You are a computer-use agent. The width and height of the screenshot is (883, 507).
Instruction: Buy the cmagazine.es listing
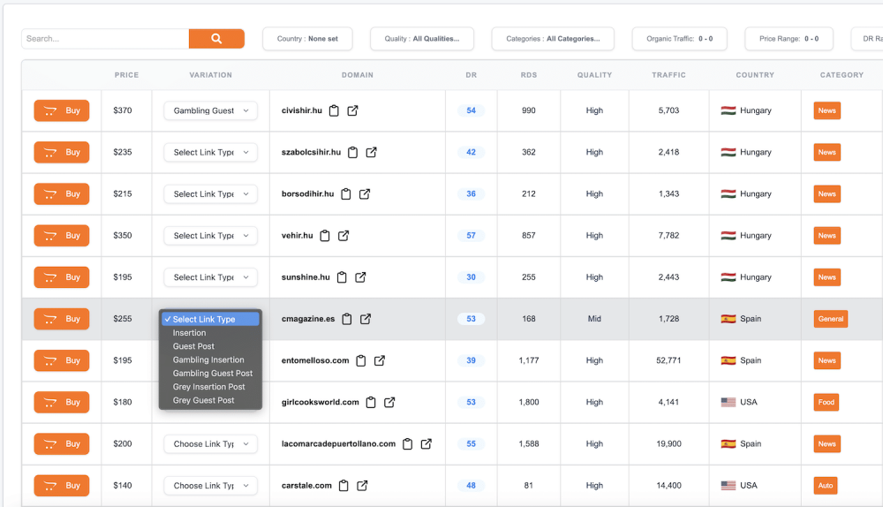(x=62, y=319)
